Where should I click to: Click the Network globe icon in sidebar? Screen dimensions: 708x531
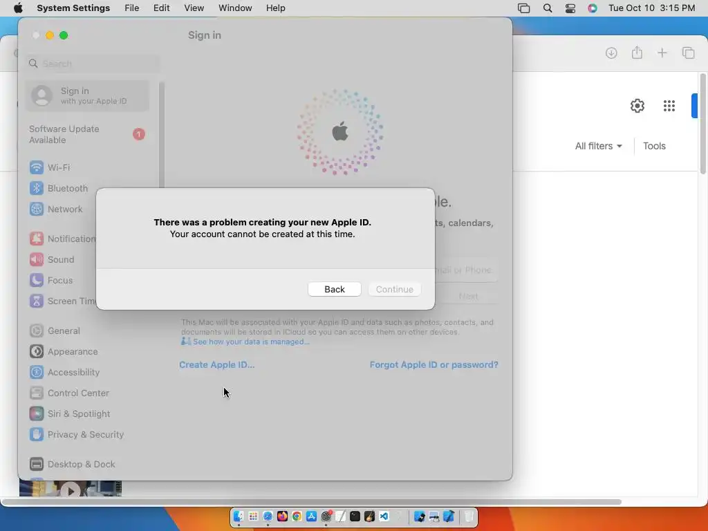coord(37,209)
